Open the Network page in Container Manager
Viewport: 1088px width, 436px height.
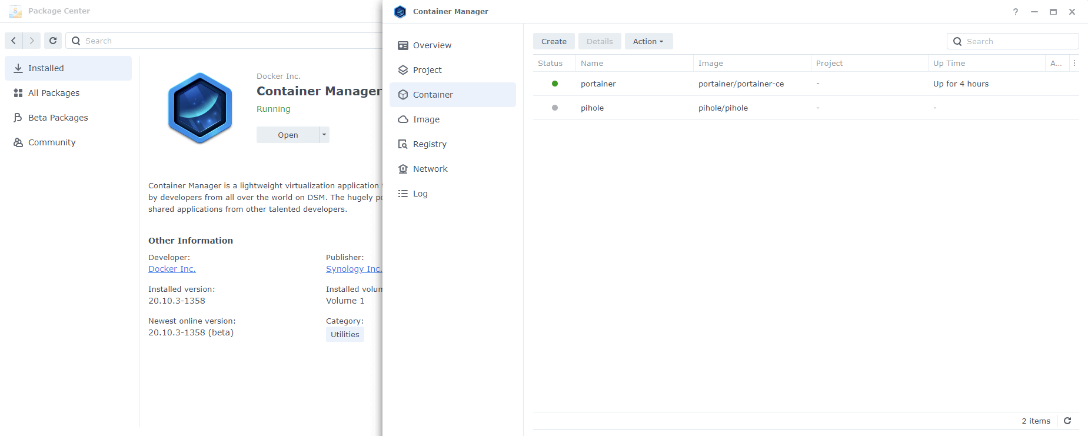[452, 169]
